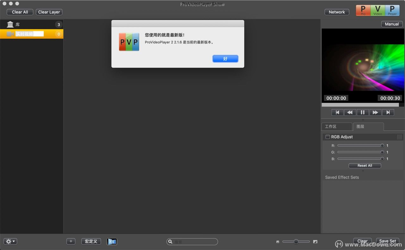
Task: Skip to next clip
Action: [388, 112]
